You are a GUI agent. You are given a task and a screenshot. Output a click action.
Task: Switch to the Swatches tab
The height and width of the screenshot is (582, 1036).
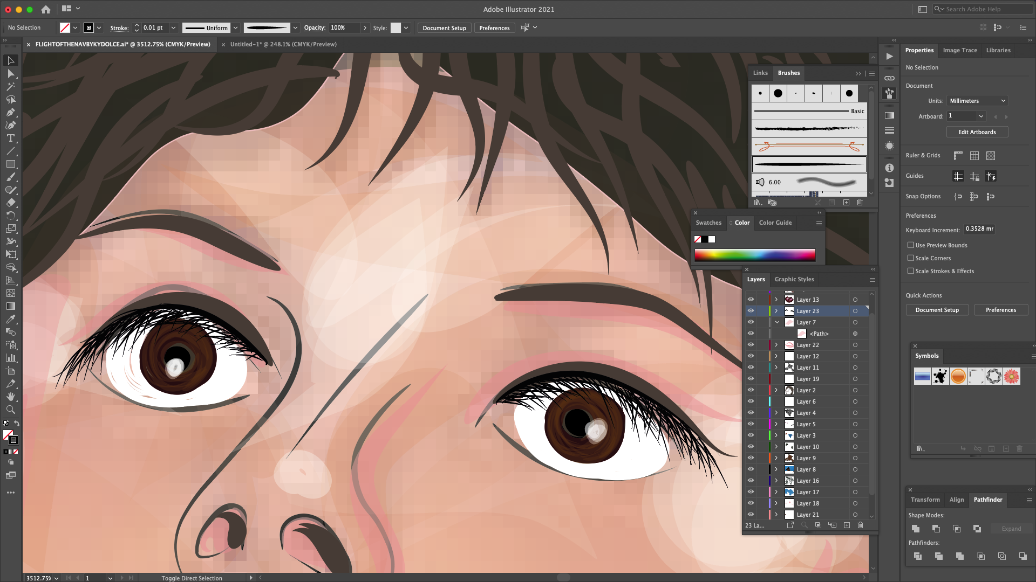(x=708, y=223)
